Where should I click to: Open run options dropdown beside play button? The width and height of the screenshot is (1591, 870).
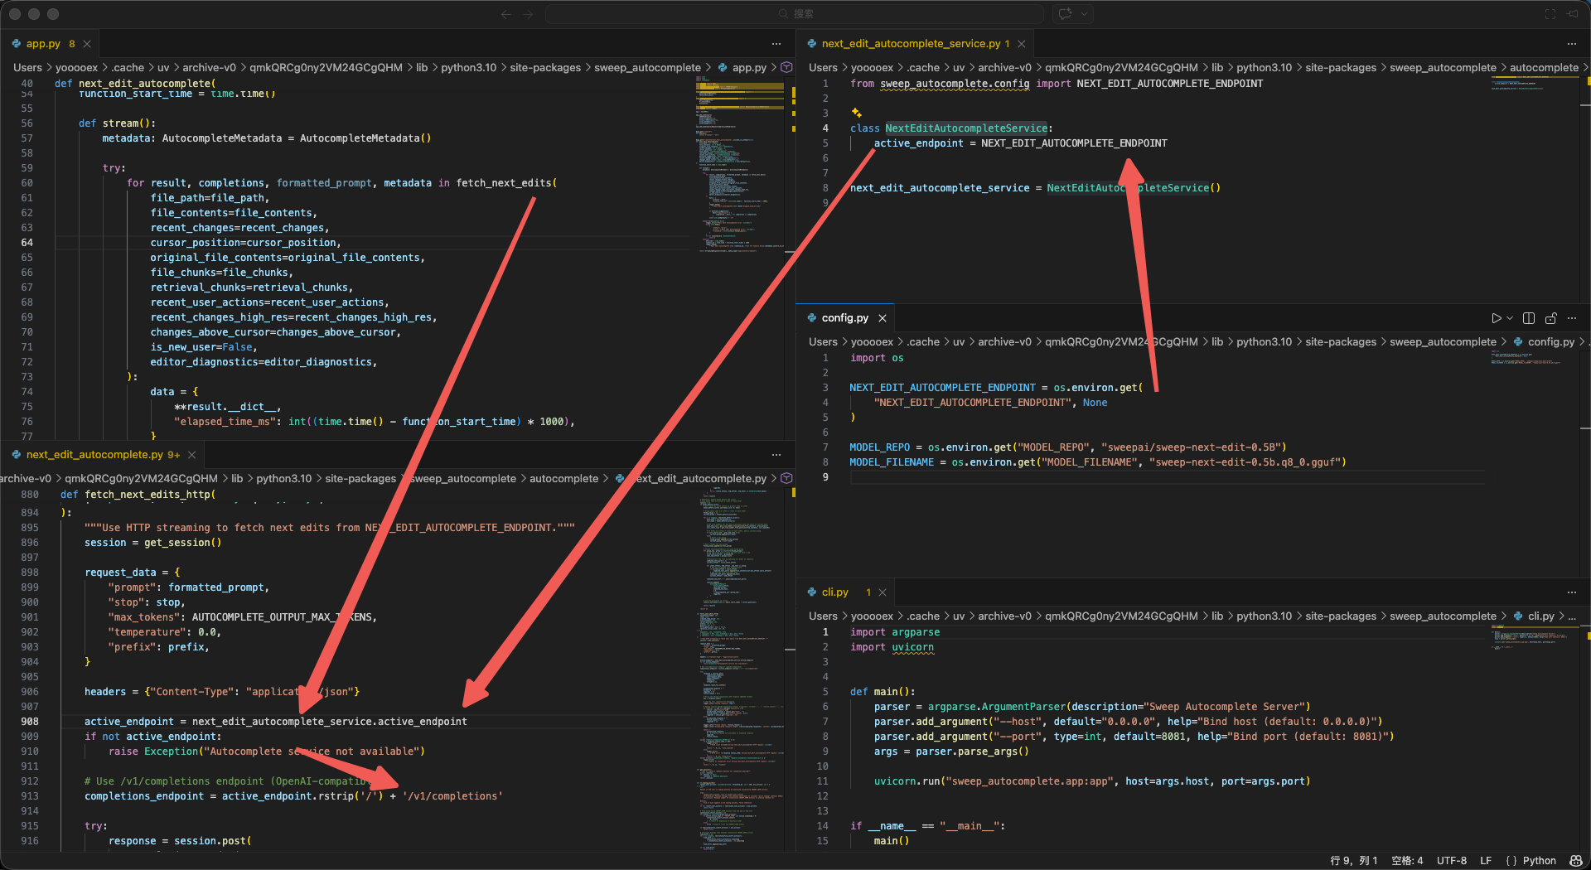1510,318
